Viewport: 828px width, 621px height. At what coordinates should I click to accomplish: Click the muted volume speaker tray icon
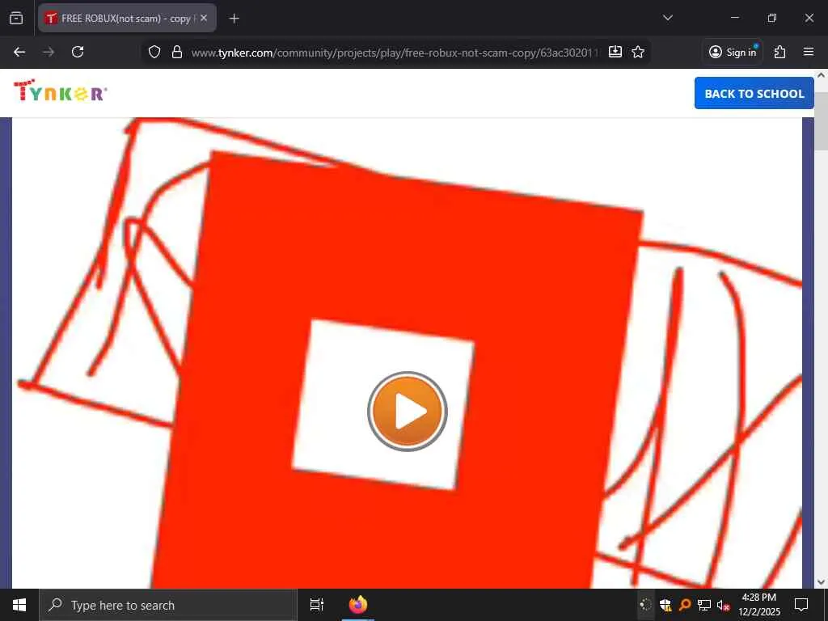click(x=724, y=605)
